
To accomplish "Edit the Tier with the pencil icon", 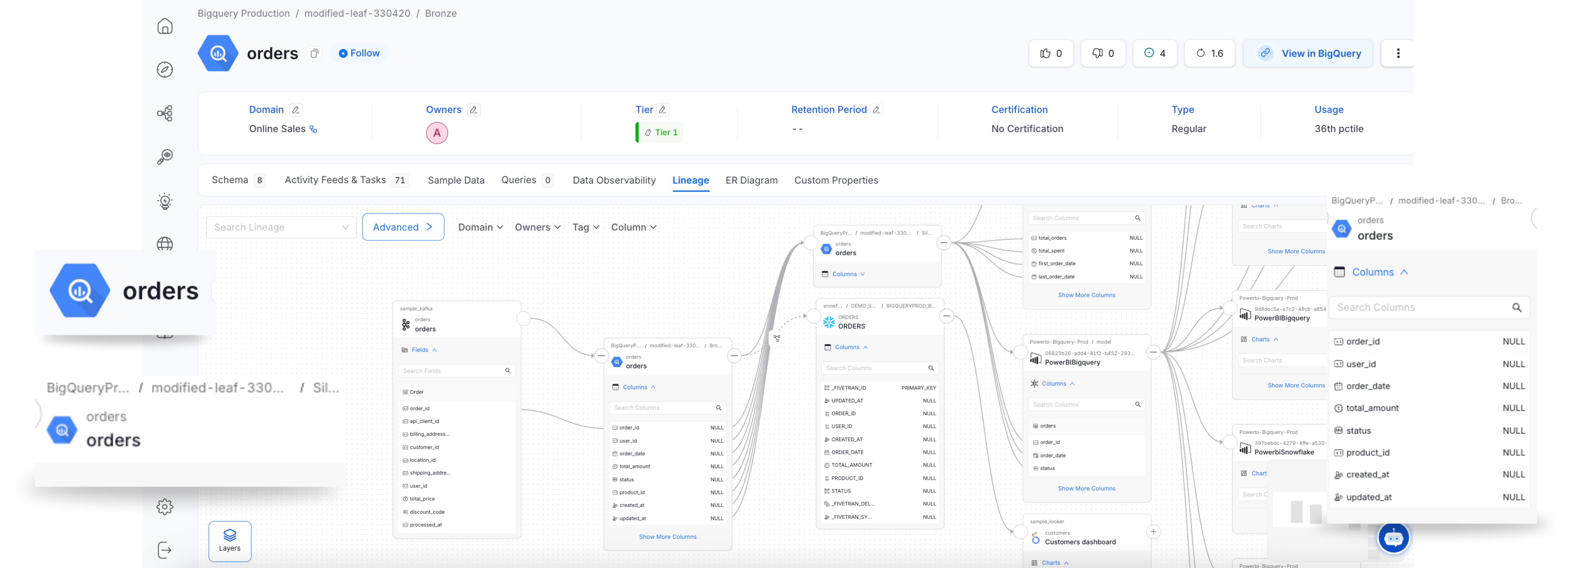I will (662, 110).
